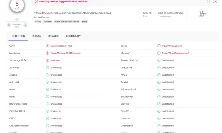Click the invalid-rich-pe-linker-version tag
This screenshot has height=133, width=222.
(67, 22)
